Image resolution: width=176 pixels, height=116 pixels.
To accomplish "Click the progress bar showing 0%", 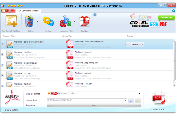I will point(94,105).
